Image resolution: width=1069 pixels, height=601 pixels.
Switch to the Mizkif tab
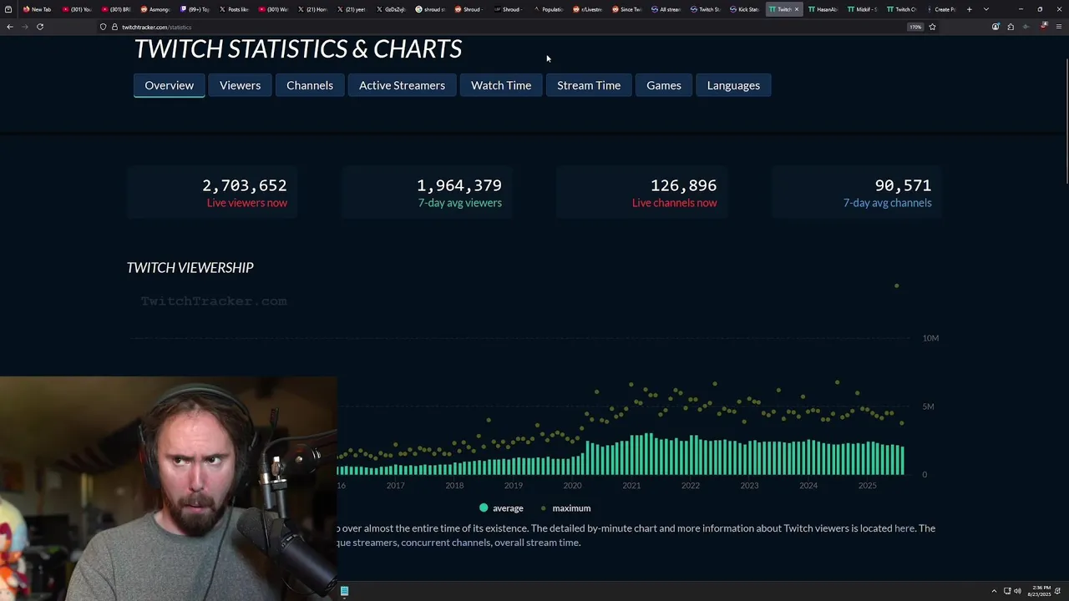point(863,9)
